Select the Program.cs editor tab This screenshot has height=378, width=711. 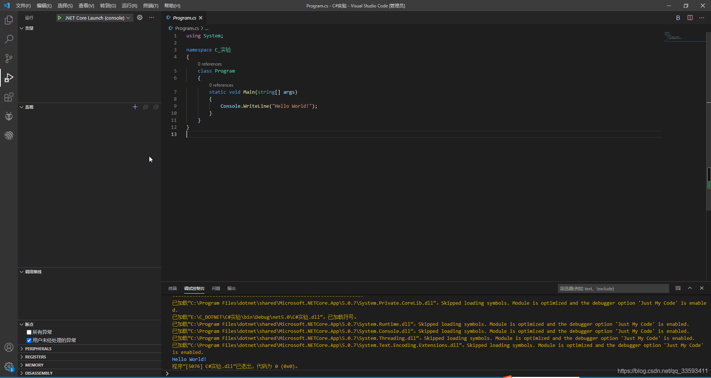pyautogui.click(x=184, y=18)
